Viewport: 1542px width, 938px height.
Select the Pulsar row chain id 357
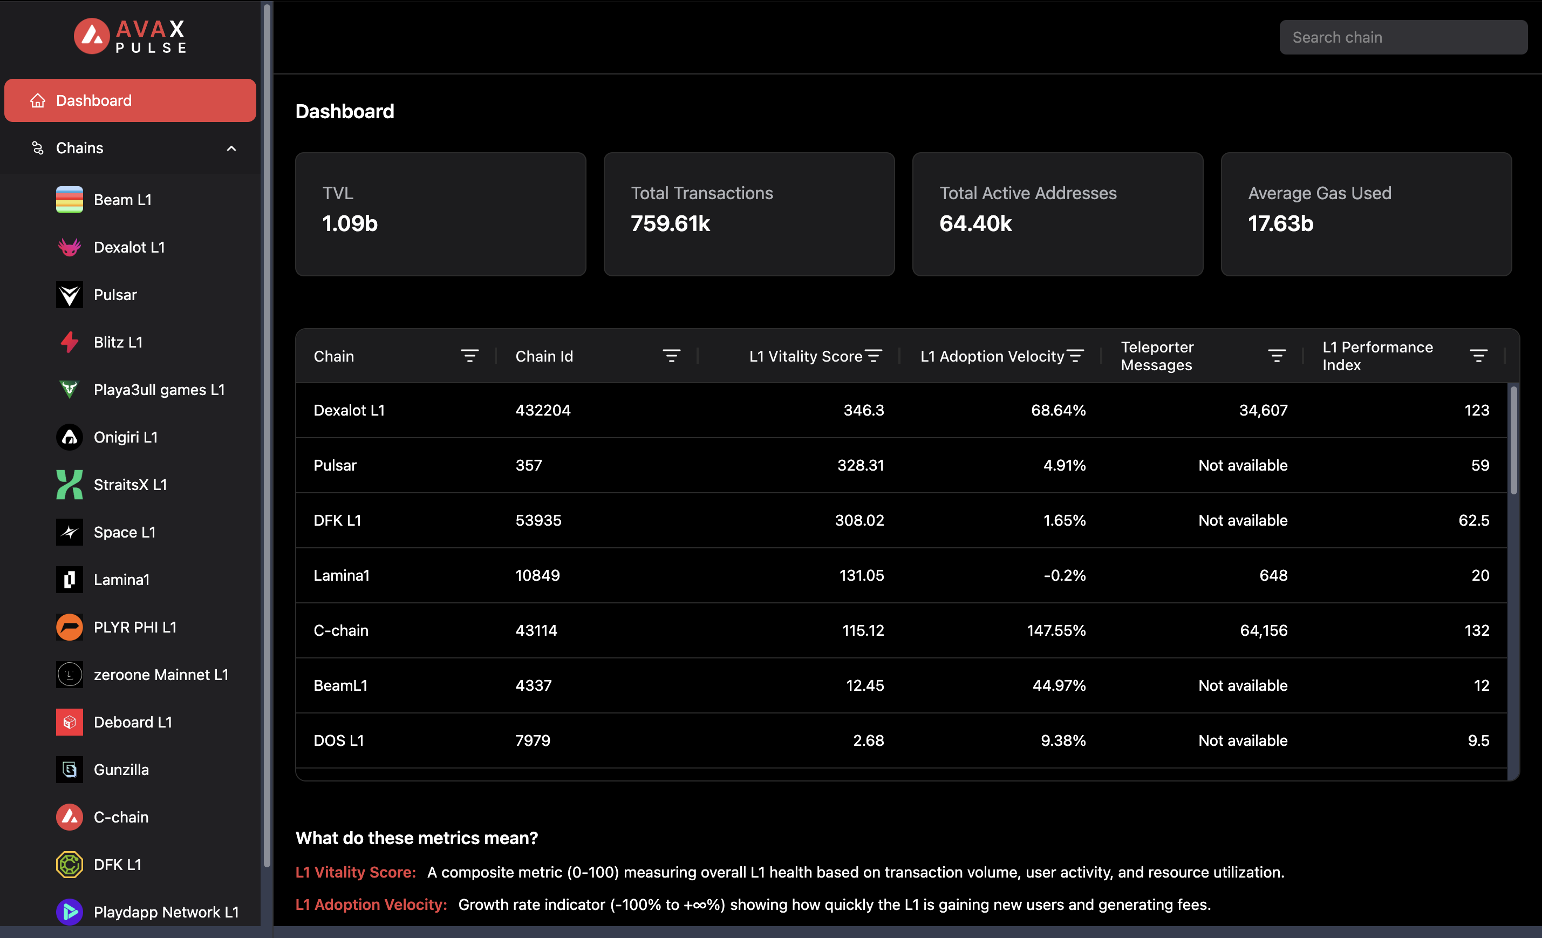pyautogui.click(x=529, y=465)
